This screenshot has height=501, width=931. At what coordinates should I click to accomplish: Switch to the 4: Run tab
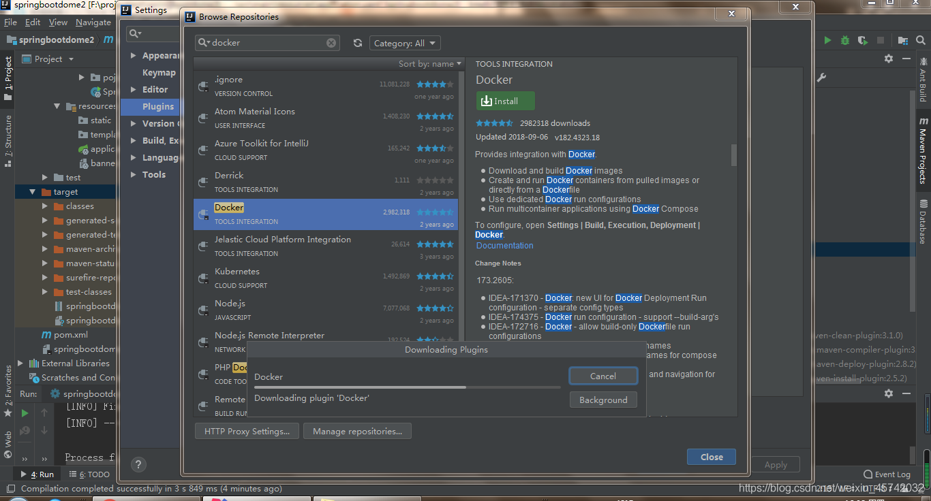tap(38, 474)
